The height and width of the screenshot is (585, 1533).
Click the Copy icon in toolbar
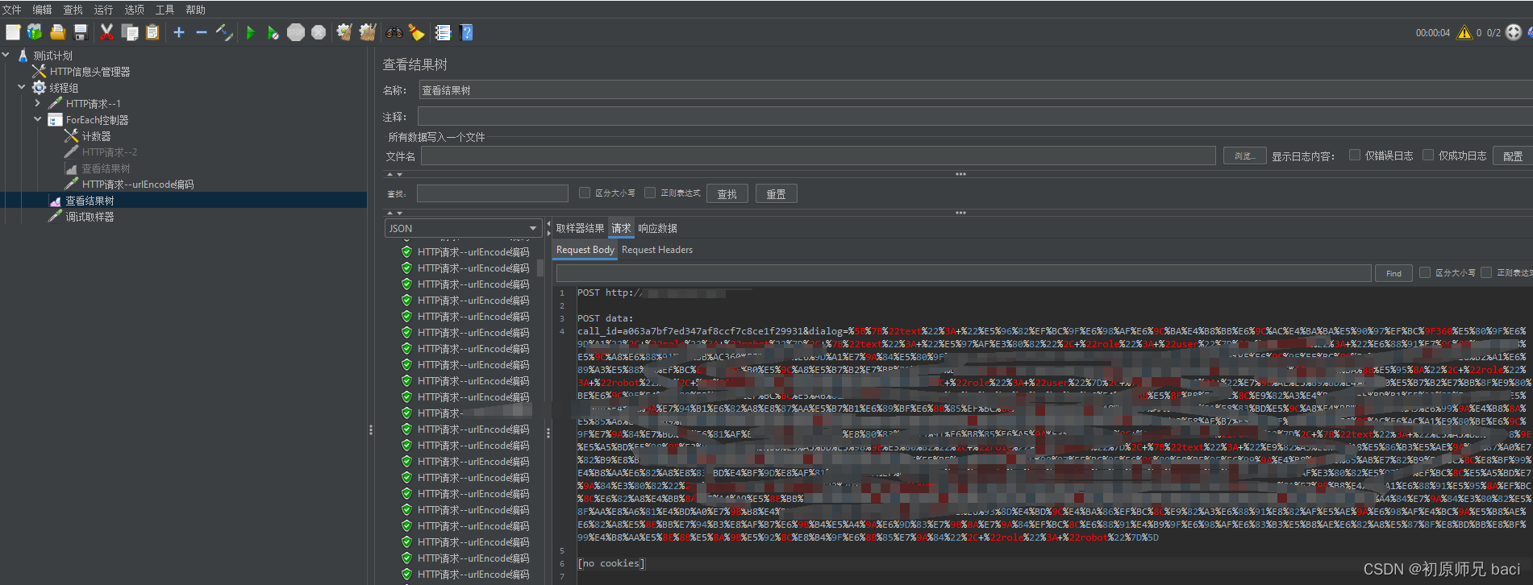coord(129,32)
